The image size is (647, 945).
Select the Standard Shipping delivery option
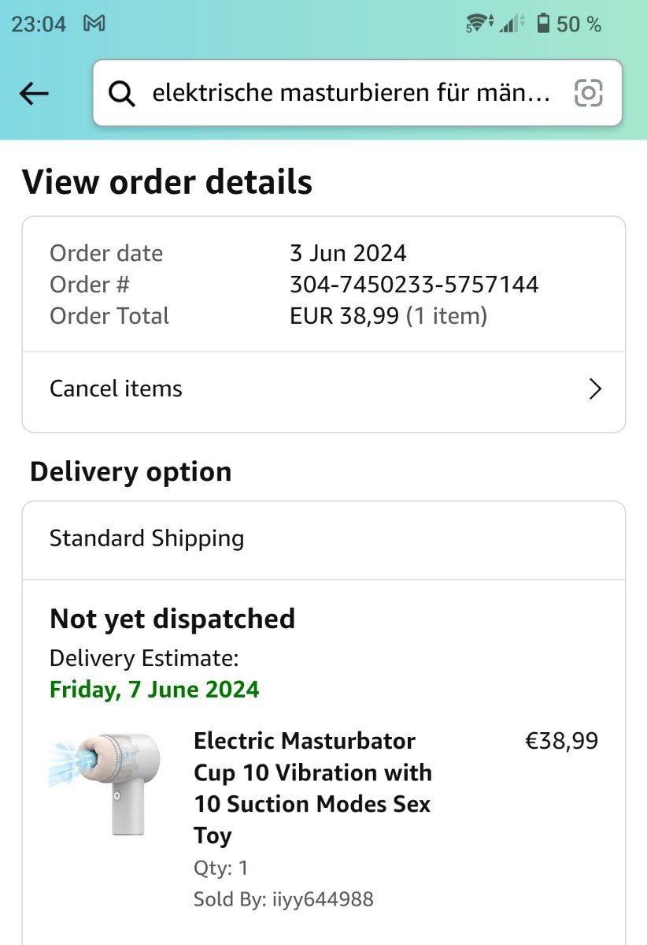(x=147, y=538)
